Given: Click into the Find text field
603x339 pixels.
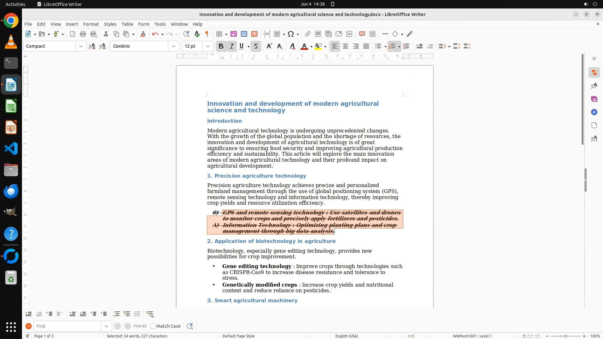Looking at the screenshot, I should click(x=68, y=326).
